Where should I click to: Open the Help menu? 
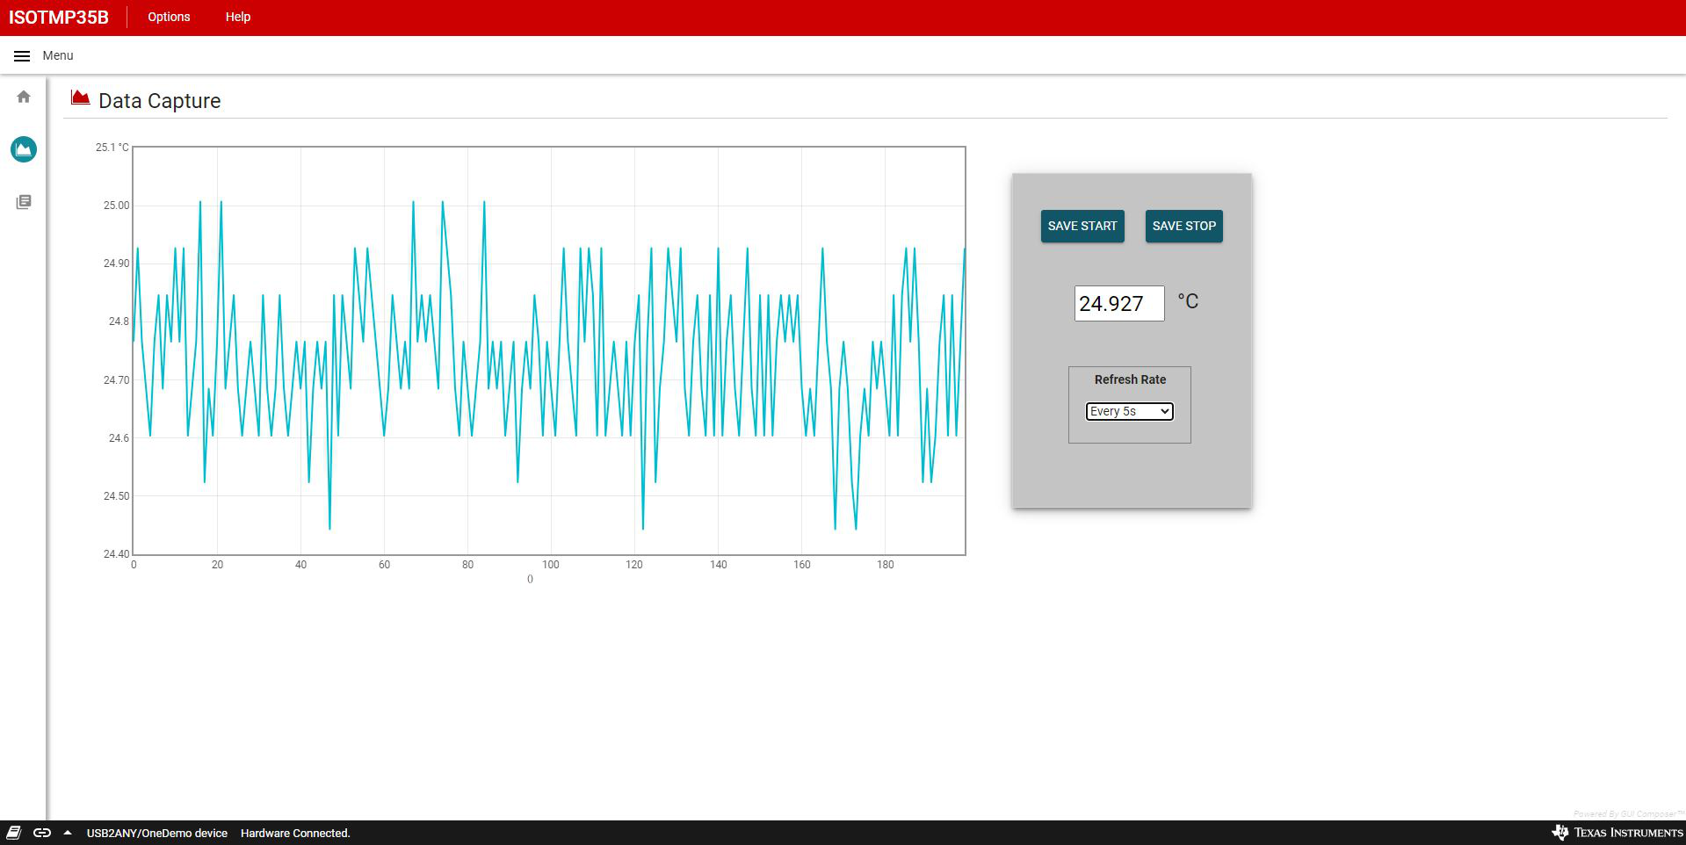point(237,17)
